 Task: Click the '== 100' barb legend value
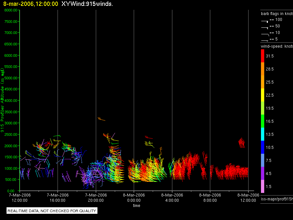[276, 20]
